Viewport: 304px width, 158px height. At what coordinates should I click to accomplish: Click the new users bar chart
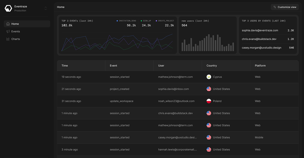(x=208, y=43)
